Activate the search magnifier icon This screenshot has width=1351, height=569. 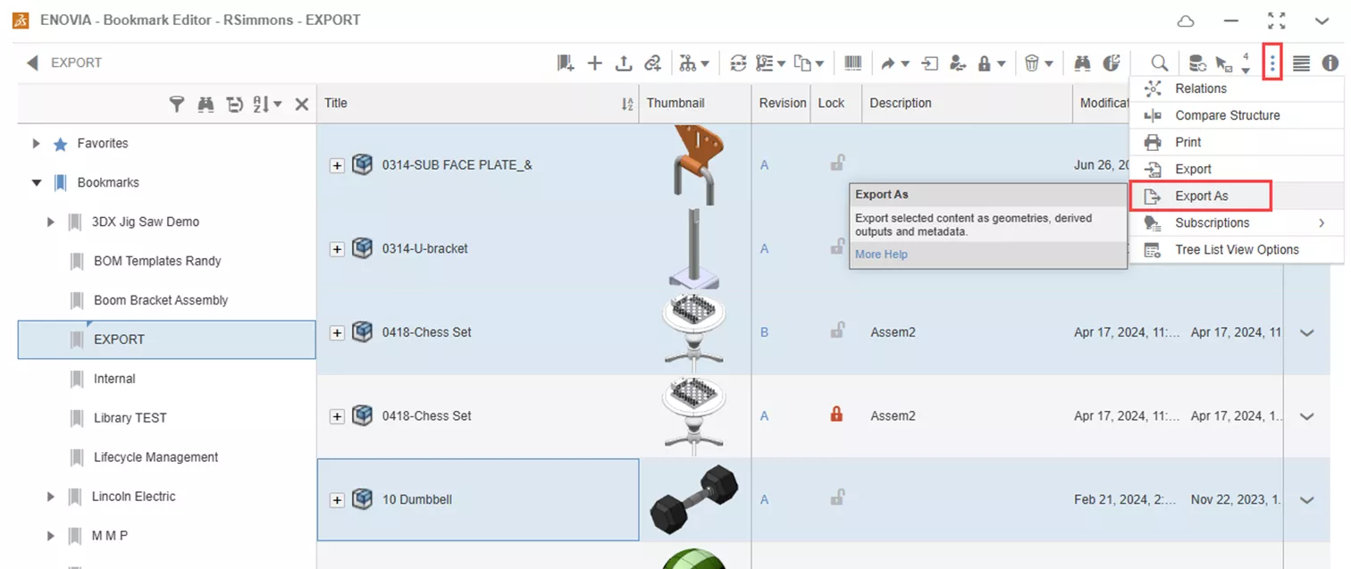(x=1157, y=63)
